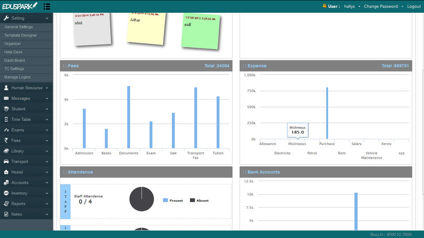This screenshot has width=424, height=238.
Task: Expand the Reports chevron
Action: coord(47,204)
